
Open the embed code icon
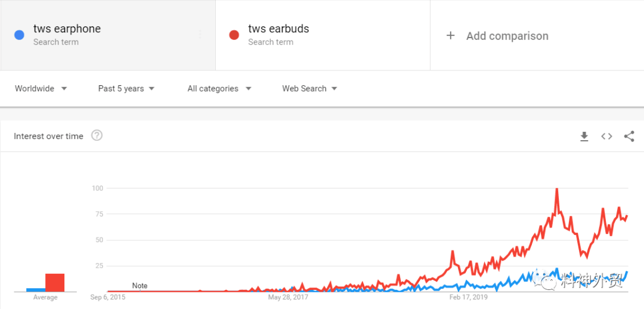pos(606,137)
